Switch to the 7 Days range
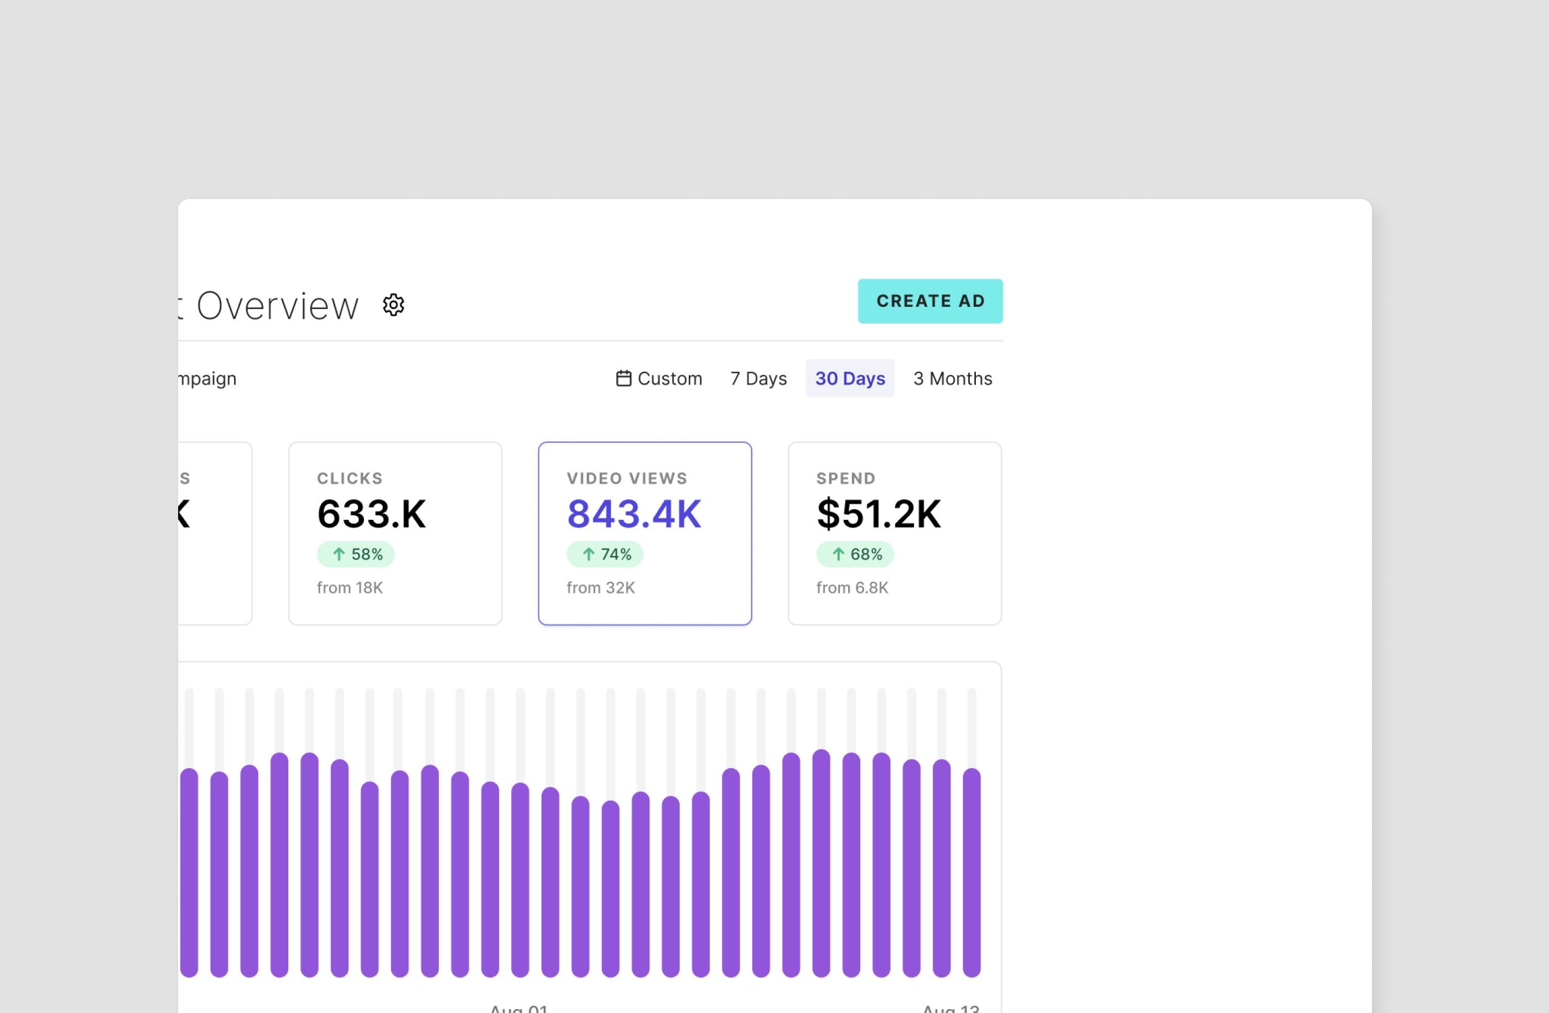Screen dimensions: 1549x1013 757,378
